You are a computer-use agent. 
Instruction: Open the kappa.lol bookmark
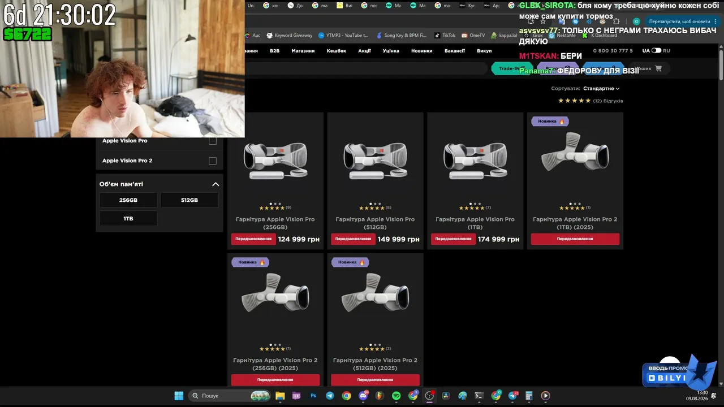504,35
